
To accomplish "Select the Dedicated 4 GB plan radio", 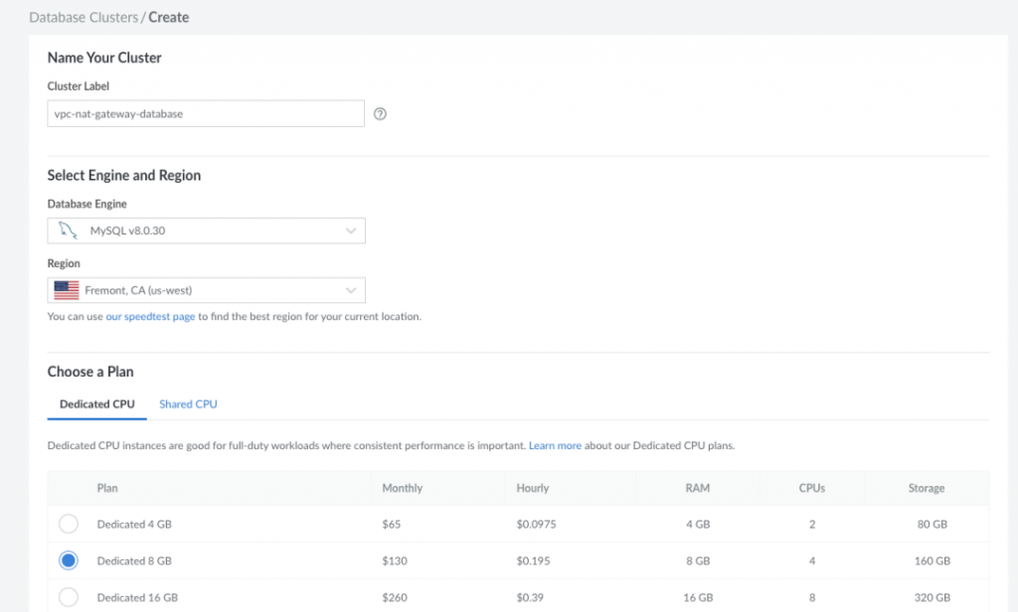I will click(69, 524).
